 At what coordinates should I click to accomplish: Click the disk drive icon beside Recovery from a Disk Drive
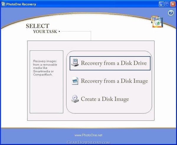pyautogui.click(x=75, y=63)
